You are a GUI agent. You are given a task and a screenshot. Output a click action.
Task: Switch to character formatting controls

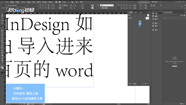3,5
